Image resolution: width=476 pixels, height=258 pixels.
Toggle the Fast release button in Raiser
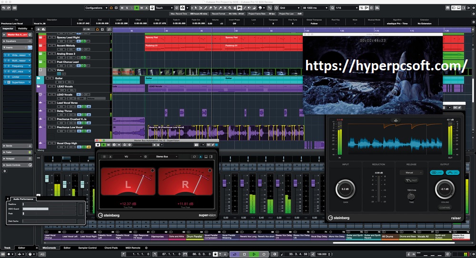411,181
